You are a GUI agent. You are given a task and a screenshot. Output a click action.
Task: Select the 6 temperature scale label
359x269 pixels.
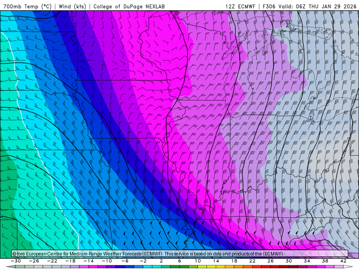click(x=179, y=261)
